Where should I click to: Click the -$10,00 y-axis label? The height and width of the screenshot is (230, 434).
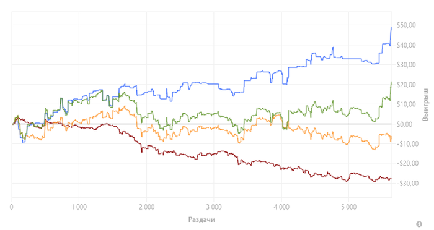pyautogui.click(x=407, y=144)
